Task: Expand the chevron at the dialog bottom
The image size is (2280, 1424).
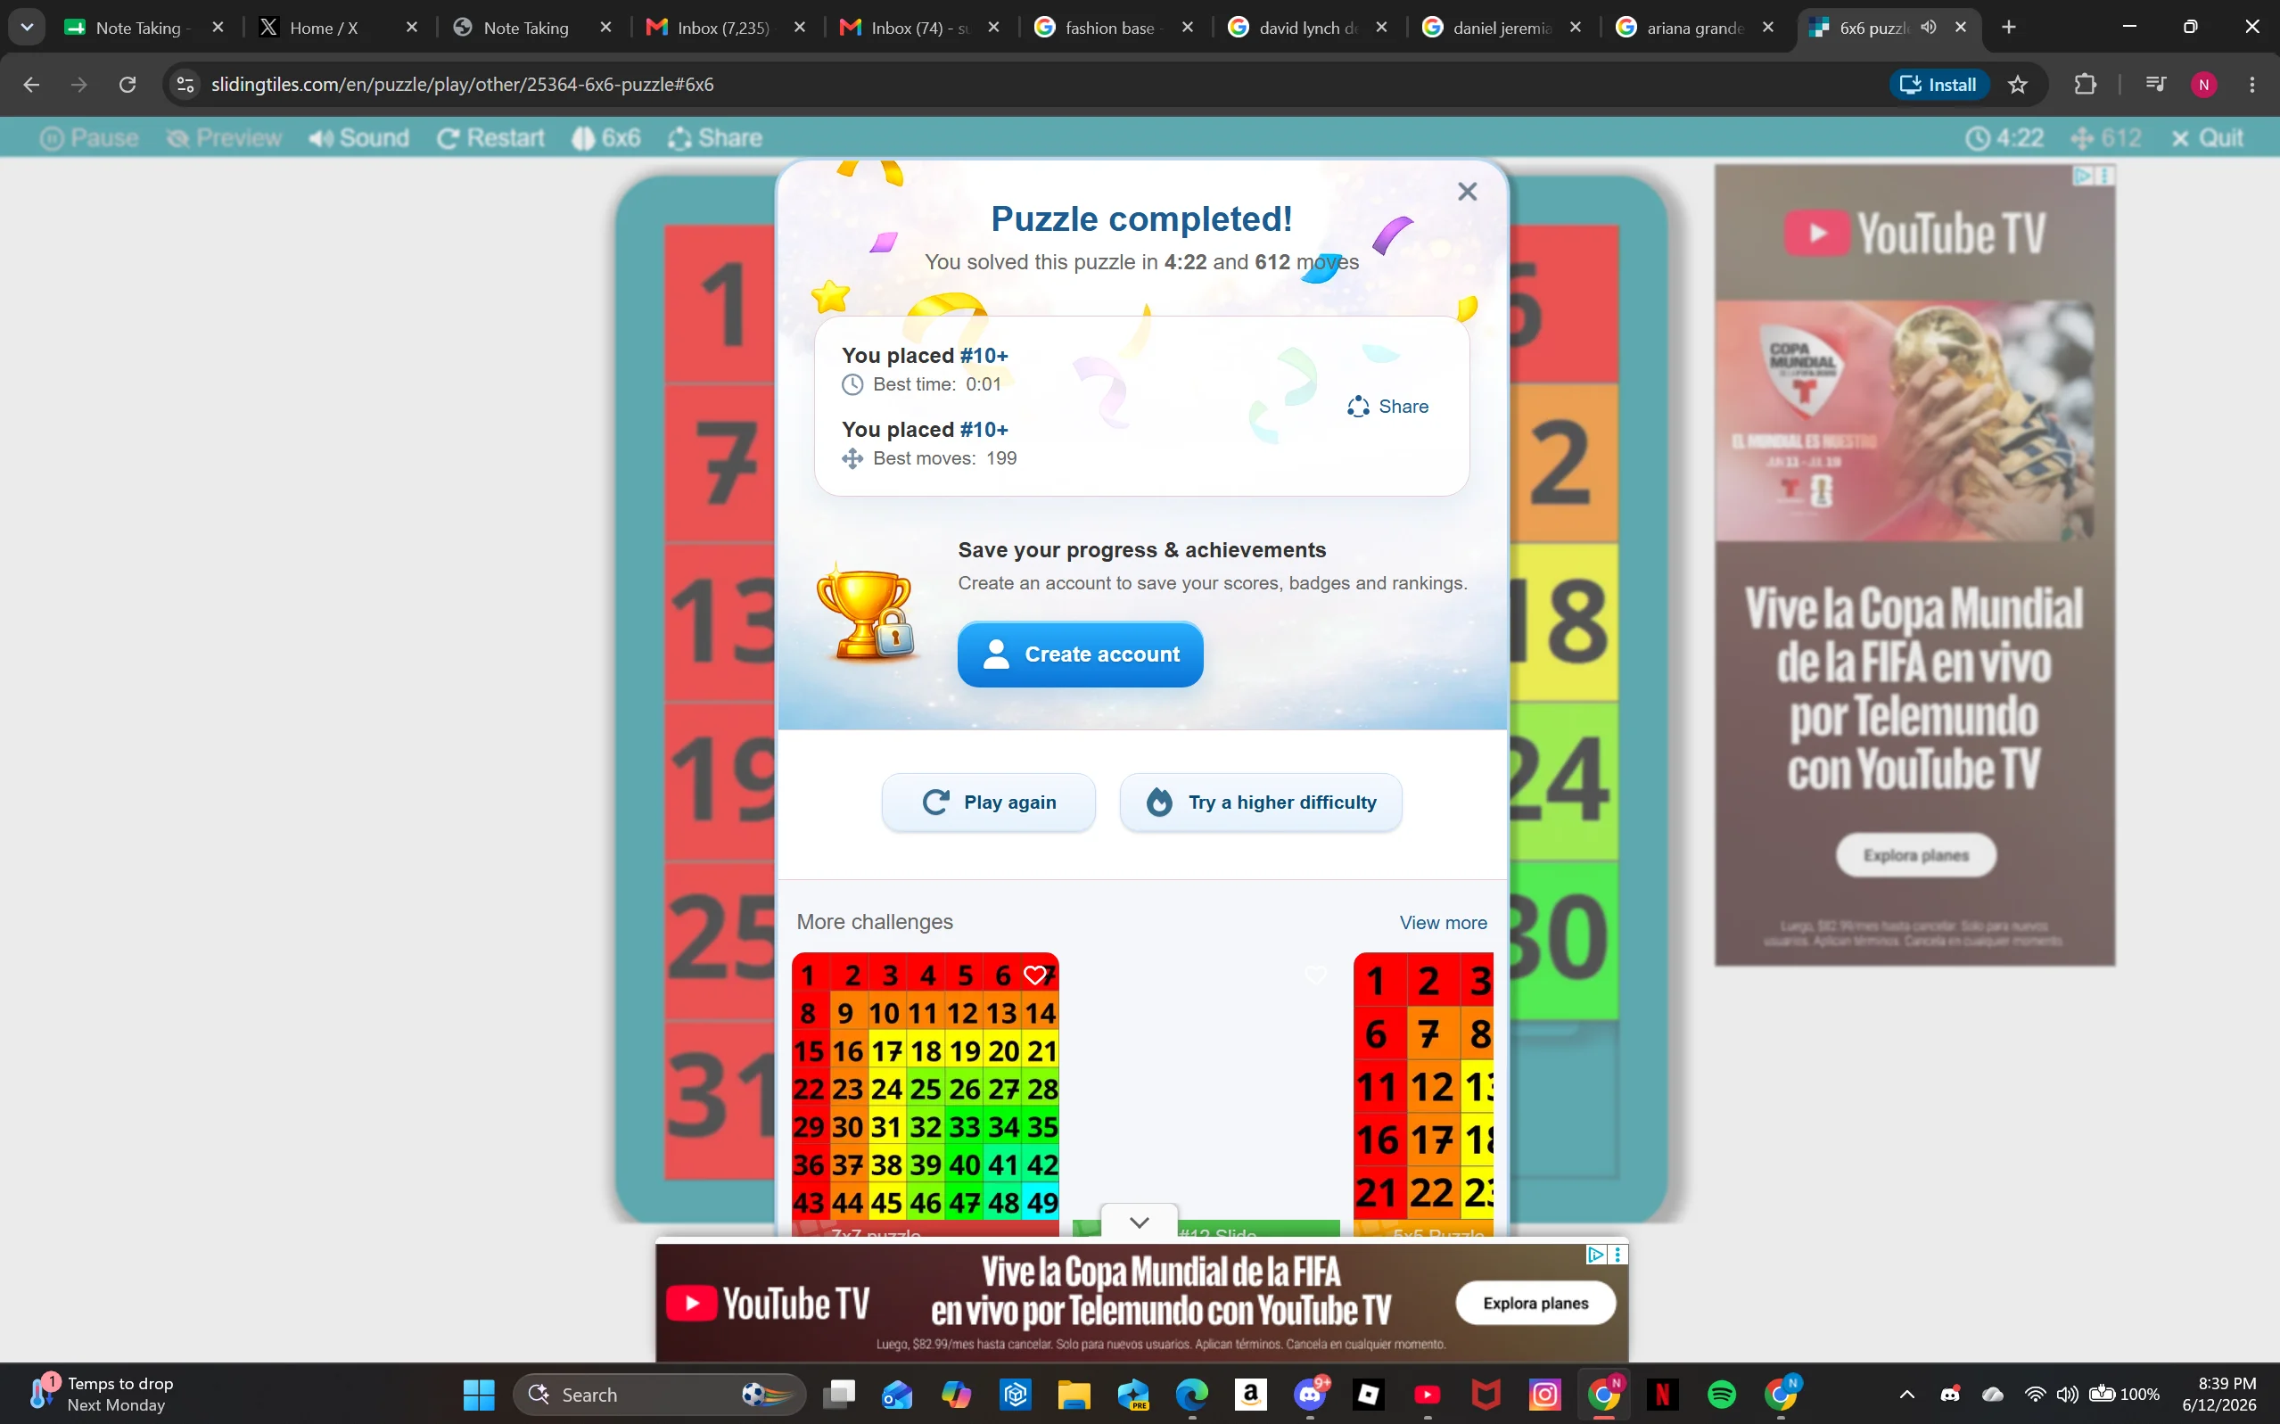Action: pyautogui.click(x=1139, y=1222)
